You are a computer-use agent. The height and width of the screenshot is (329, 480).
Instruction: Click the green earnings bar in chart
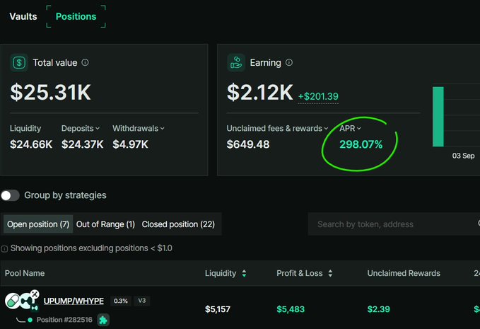[x=438, y=117]
